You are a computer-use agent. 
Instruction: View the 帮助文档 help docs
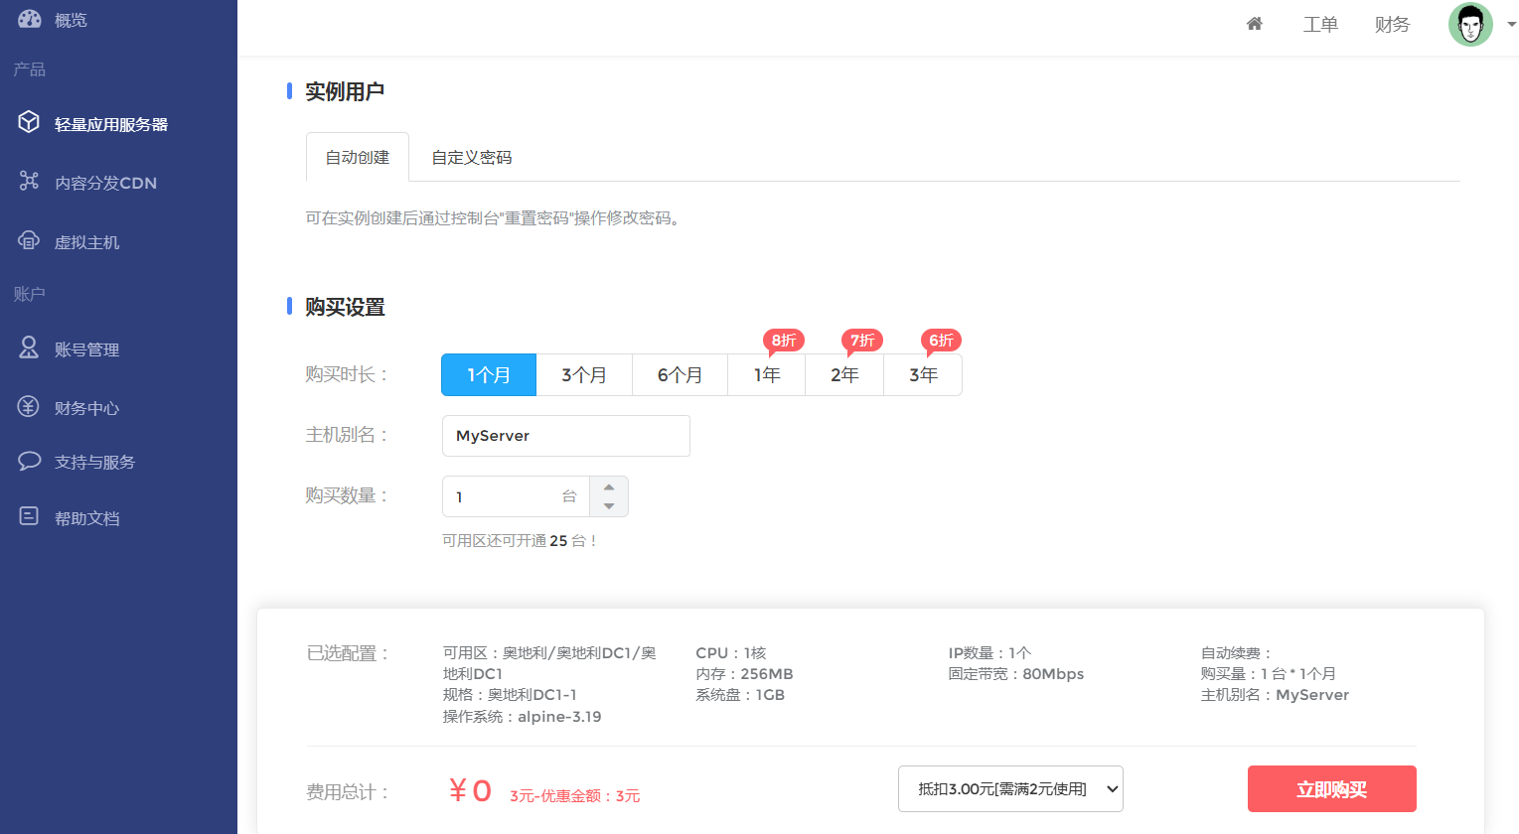click(x=89, y=517)
